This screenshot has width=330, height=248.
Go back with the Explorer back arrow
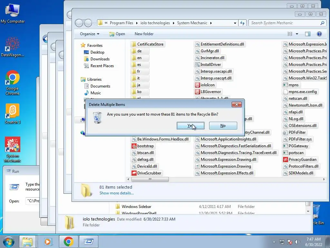click(79, 23)
